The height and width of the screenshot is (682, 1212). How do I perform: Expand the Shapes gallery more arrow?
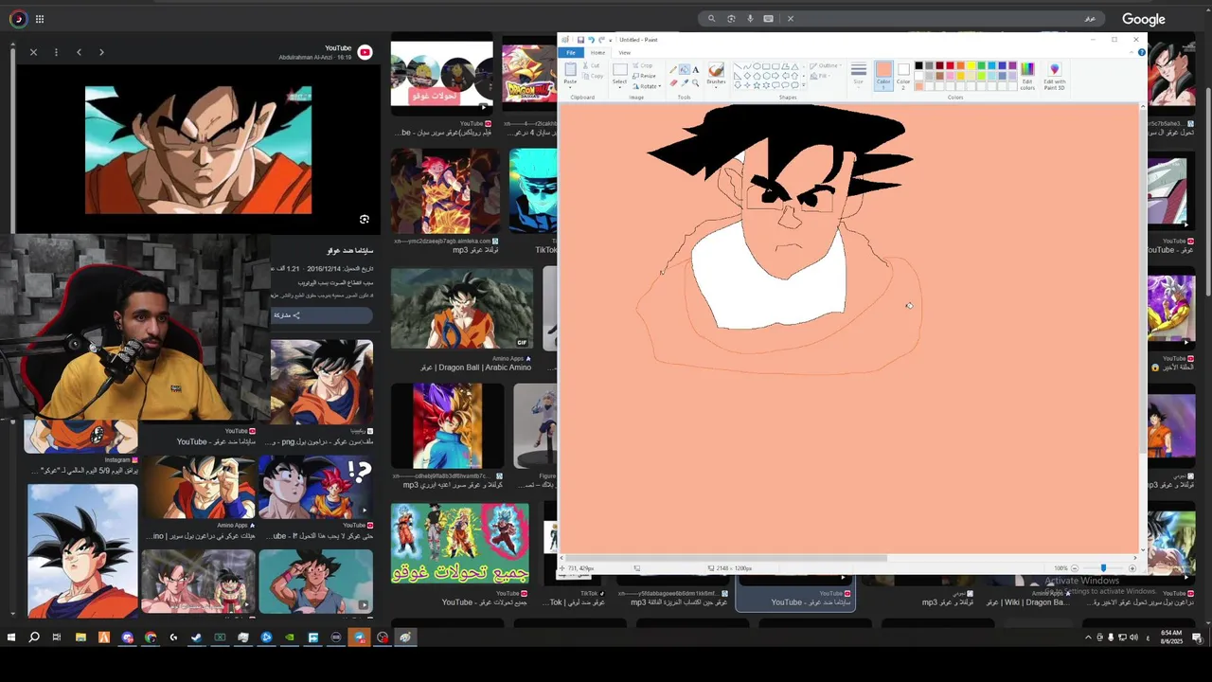click(804, 85)
